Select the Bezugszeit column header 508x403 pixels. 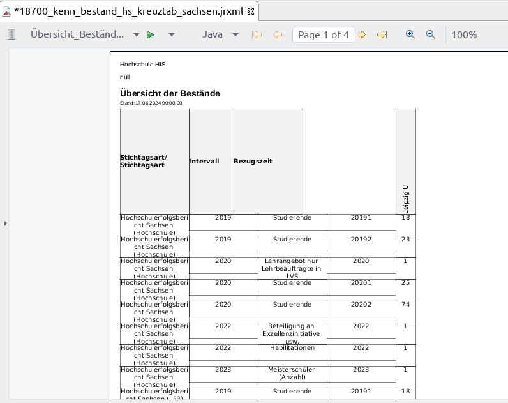pos(268,161)
